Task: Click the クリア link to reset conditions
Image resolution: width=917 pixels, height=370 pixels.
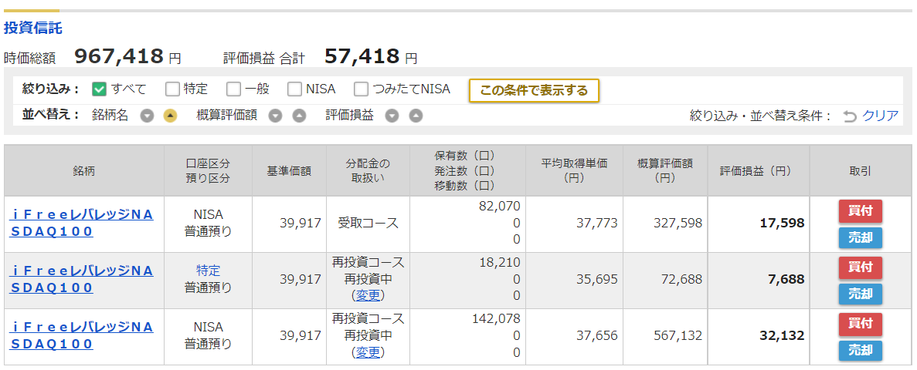Action: (x=881, y=116)
